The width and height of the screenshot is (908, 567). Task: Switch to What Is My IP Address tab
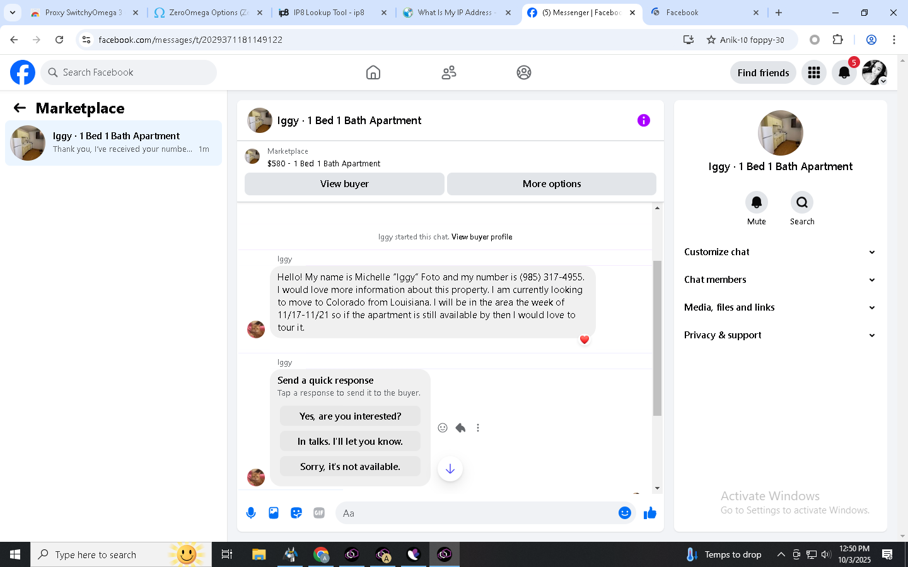[457, 13]
